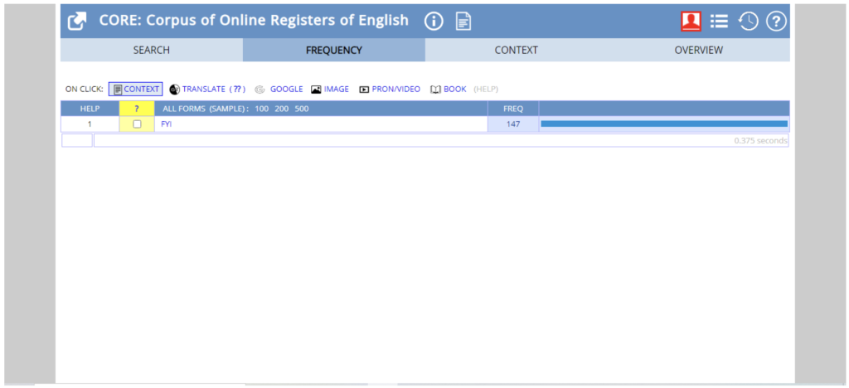
Task: Switch to the OVERVIEW tab
Action: tap(698, 51)
